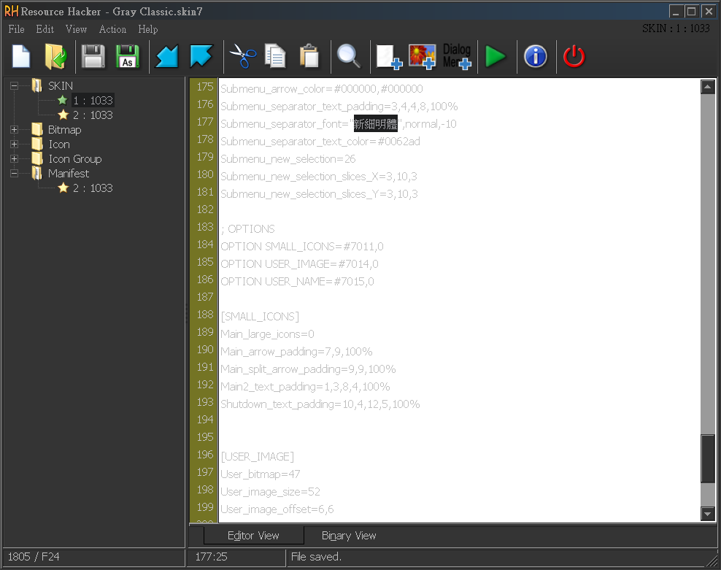Save the file using floppy icon
Screen dimensions: 721x570
tap(93, 57)
